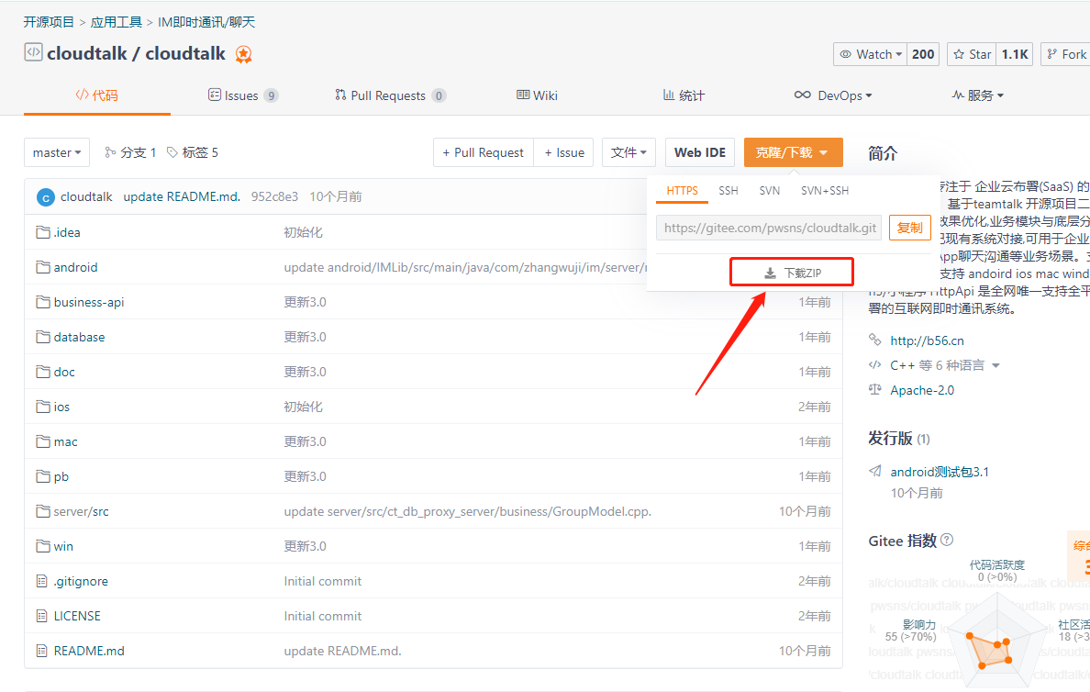Select the HTTPS clone tab
The width and height of the screenshot is (1090, 692).
[x=682, y=191]
